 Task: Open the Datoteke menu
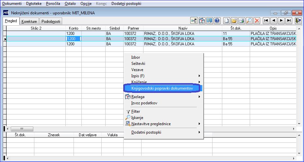34,4
